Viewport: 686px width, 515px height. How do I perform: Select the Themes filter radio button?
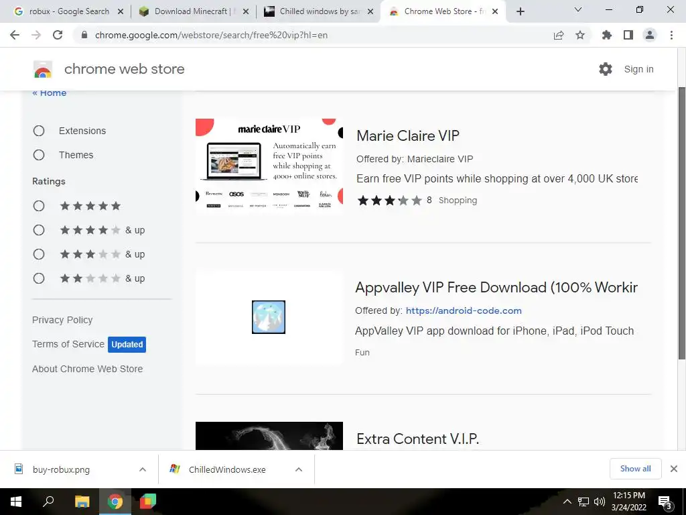pyautogui.click(x=39, y=155)
